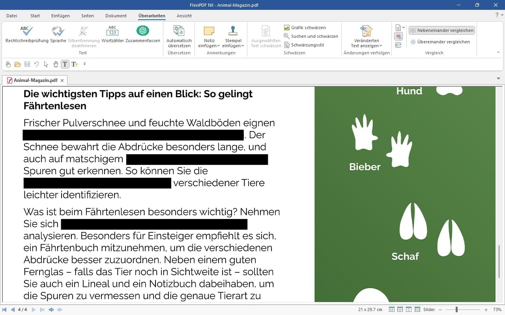This screenshot has height=315, width=505.
Task: Start Automatisch übersetzen translation
Action: (179, 37)
